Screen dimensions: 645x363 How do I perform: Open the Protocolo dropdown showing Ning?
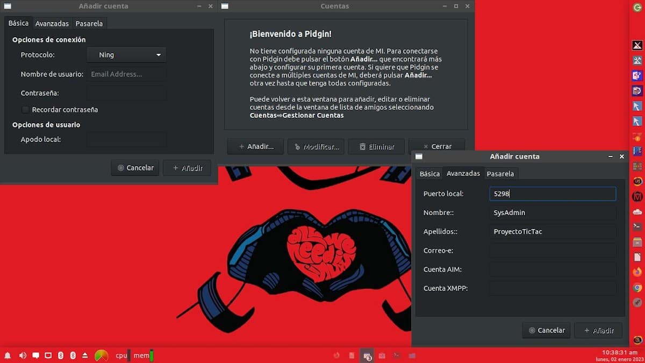tap(126, 55)
